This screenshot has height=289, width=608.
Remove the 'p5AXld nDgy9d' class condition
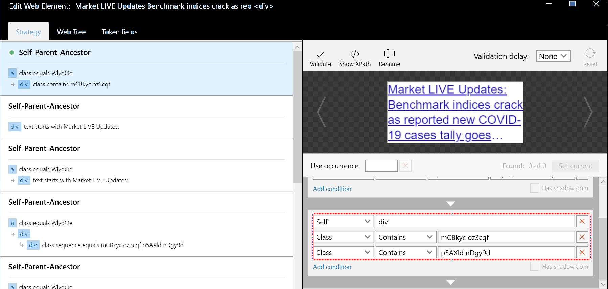pos(582,252)
